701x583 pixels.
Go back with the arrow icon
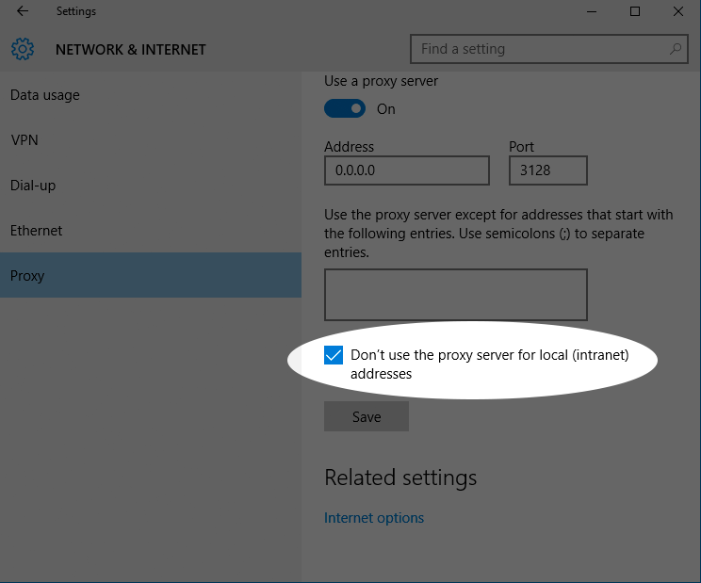(x=23, y=11)
